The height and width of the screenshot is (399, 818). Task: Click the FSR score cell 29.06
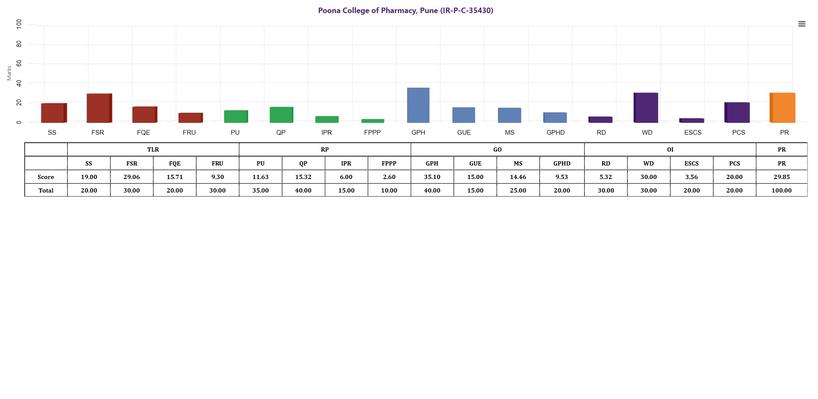pos(131,177)
